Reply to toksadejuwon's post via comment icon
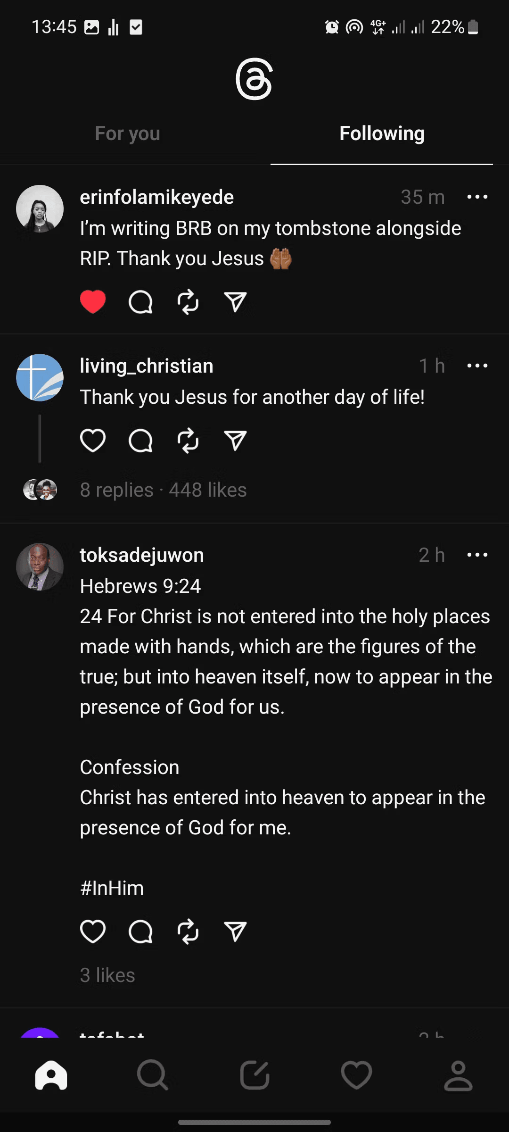Screen dimensions: 509x1132 pos(140,931)
